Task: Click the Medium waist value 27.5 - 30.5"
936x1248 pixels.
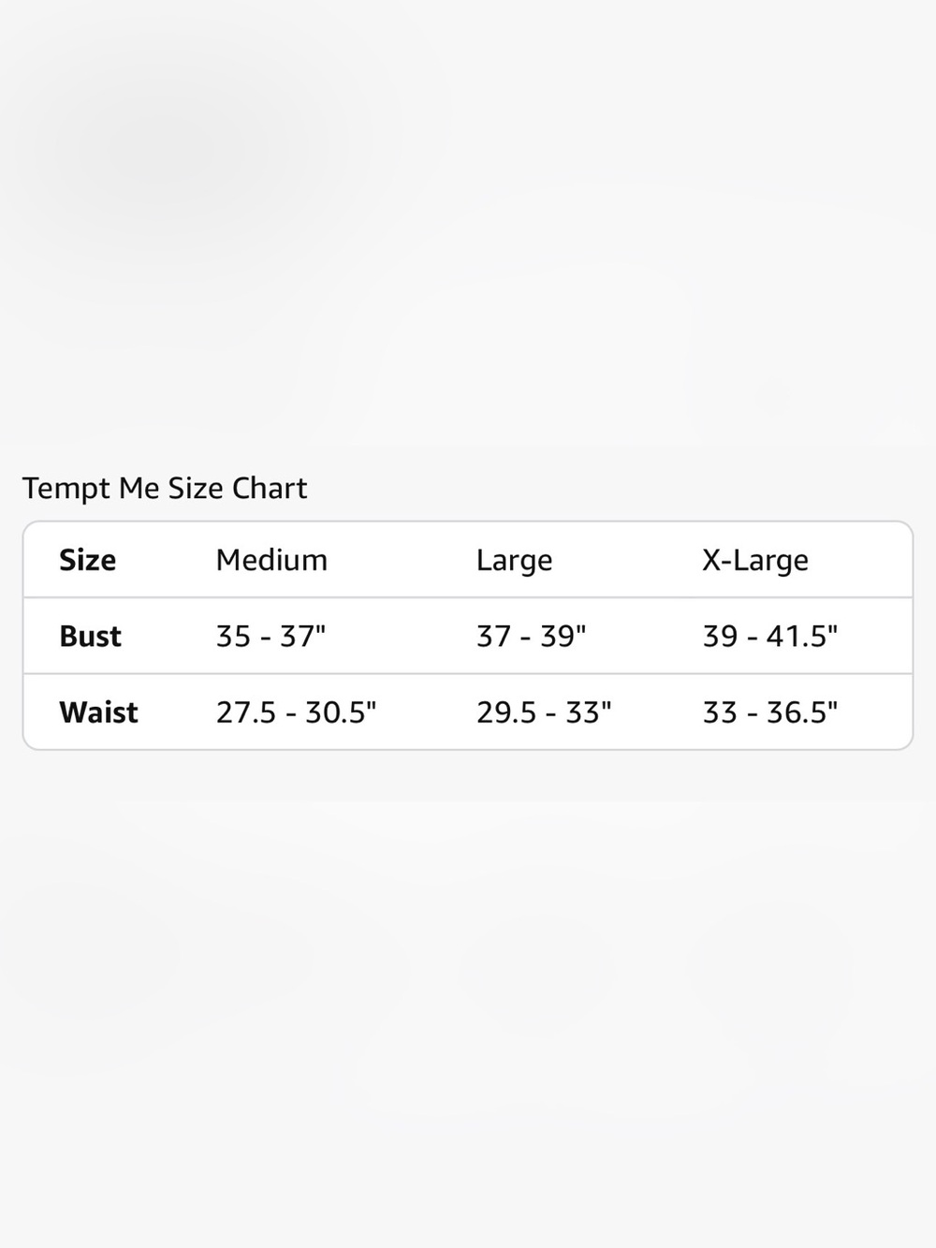Action: (x=296, y=712)
